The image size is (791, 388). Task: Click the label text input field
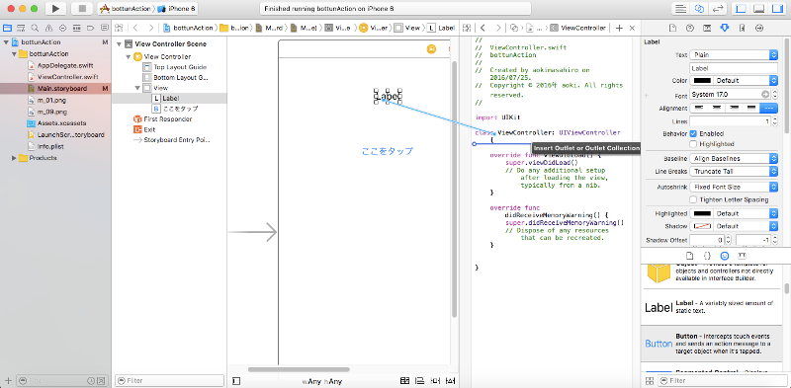coord(734,67)
